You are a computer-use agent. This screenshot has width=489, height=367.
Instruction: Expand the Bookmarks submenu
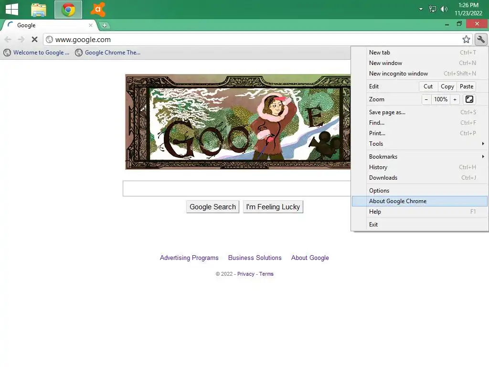(x=420, y=157)
